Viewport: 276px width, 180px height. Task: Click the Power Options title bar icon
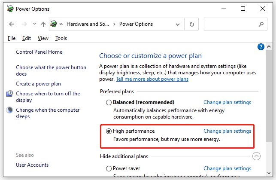[x=10, y=9]
